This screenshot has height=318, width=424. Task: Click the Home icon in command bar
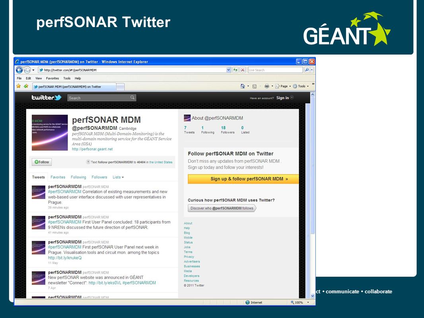tap(243, 86)
